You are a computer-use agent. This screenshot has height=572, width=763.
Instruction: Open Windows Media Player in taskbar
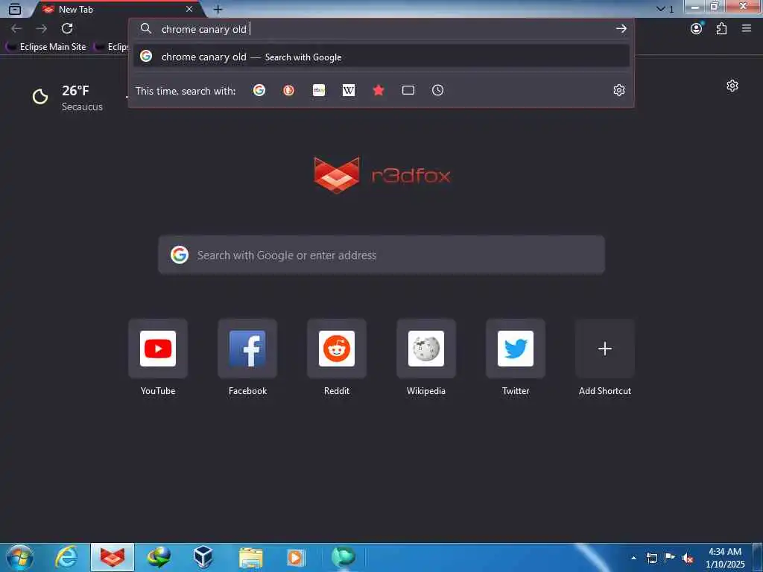(x=296, y=557)
